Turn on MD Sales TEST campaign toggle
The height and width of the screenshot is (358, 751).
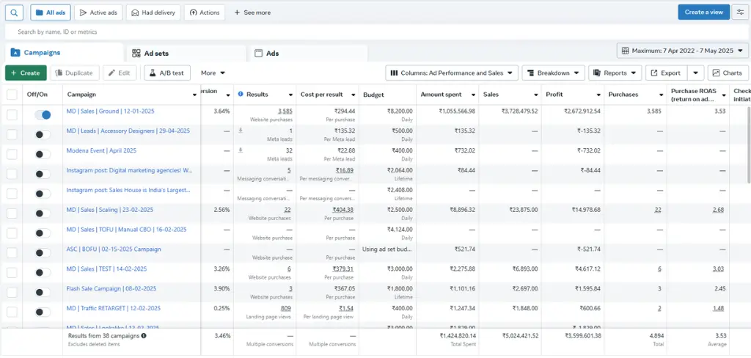pos(43,273)
